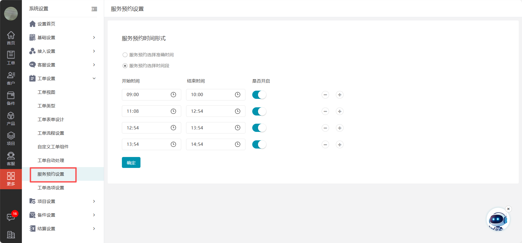Open 工单流程设置 menu item
This screenshot has height=243, width=522.
(x=51, y=133)
